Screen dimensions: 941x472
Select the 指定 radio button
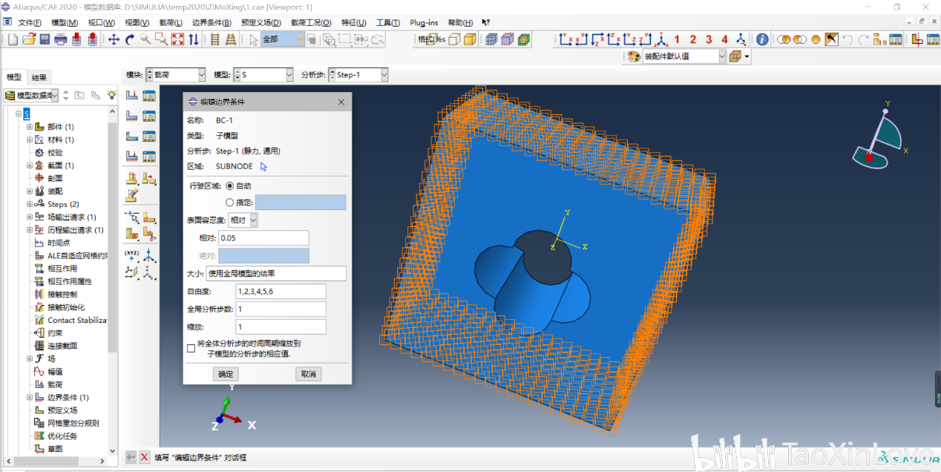click(229, 202)
